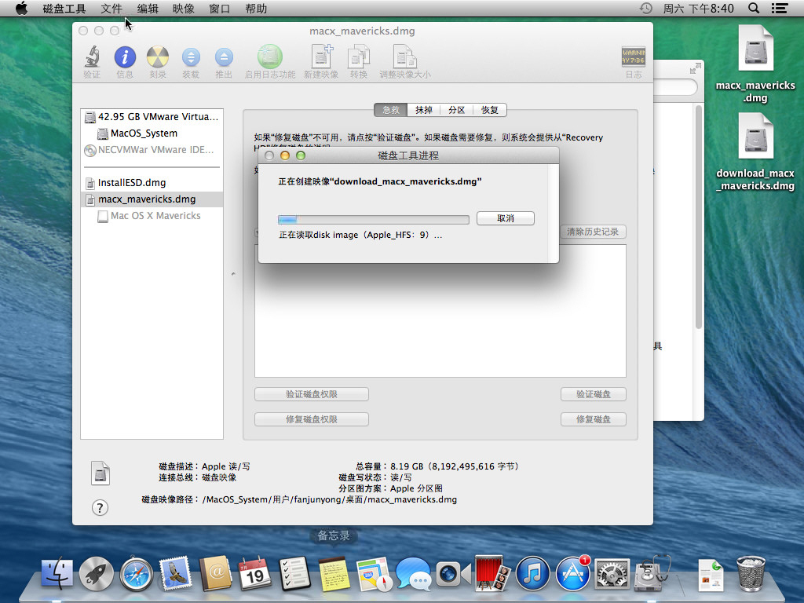Select Mac OS X Mavericks volume

point(152,216)
